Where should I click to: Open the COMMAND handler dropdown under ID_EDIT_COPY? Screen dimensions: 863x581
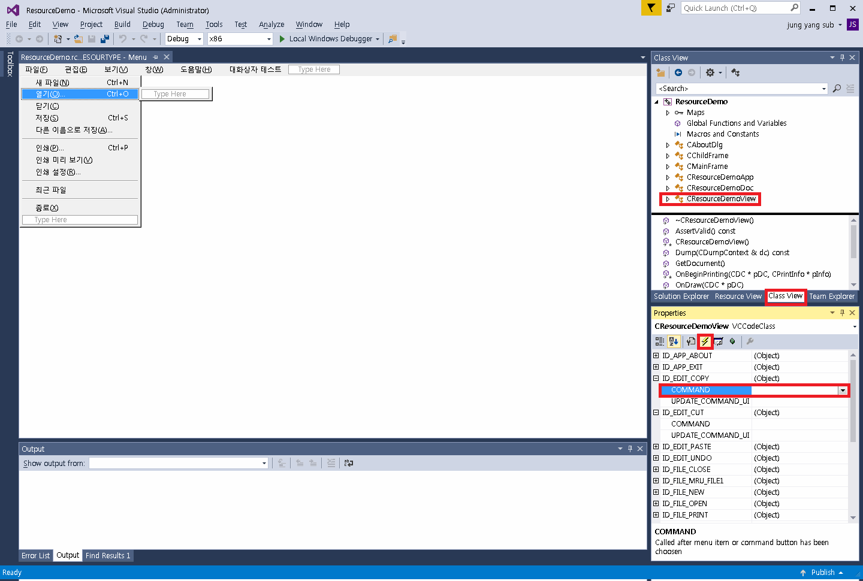point(843,391)
